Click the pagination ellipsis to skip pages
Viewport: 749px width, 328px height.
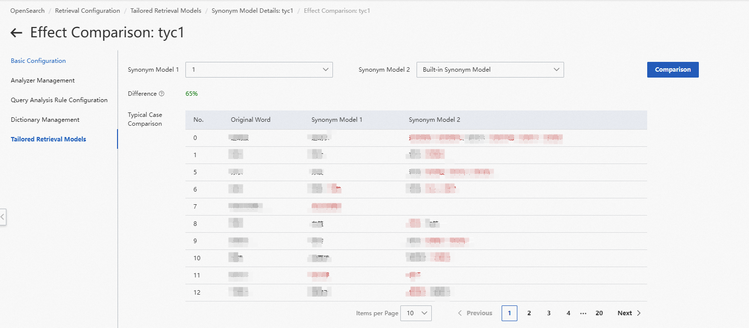583,313
